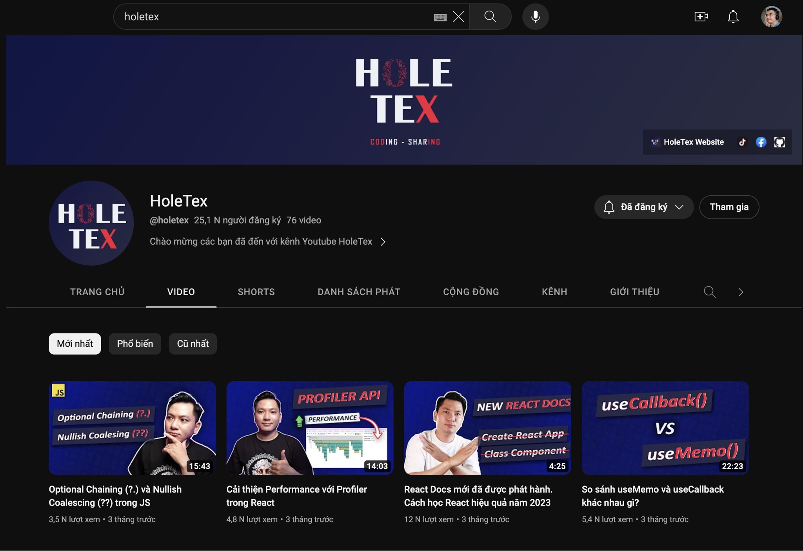The height and width of the screenshot is (551, 803).
Task: Open the notifications bell
Action: coord(733,16)
